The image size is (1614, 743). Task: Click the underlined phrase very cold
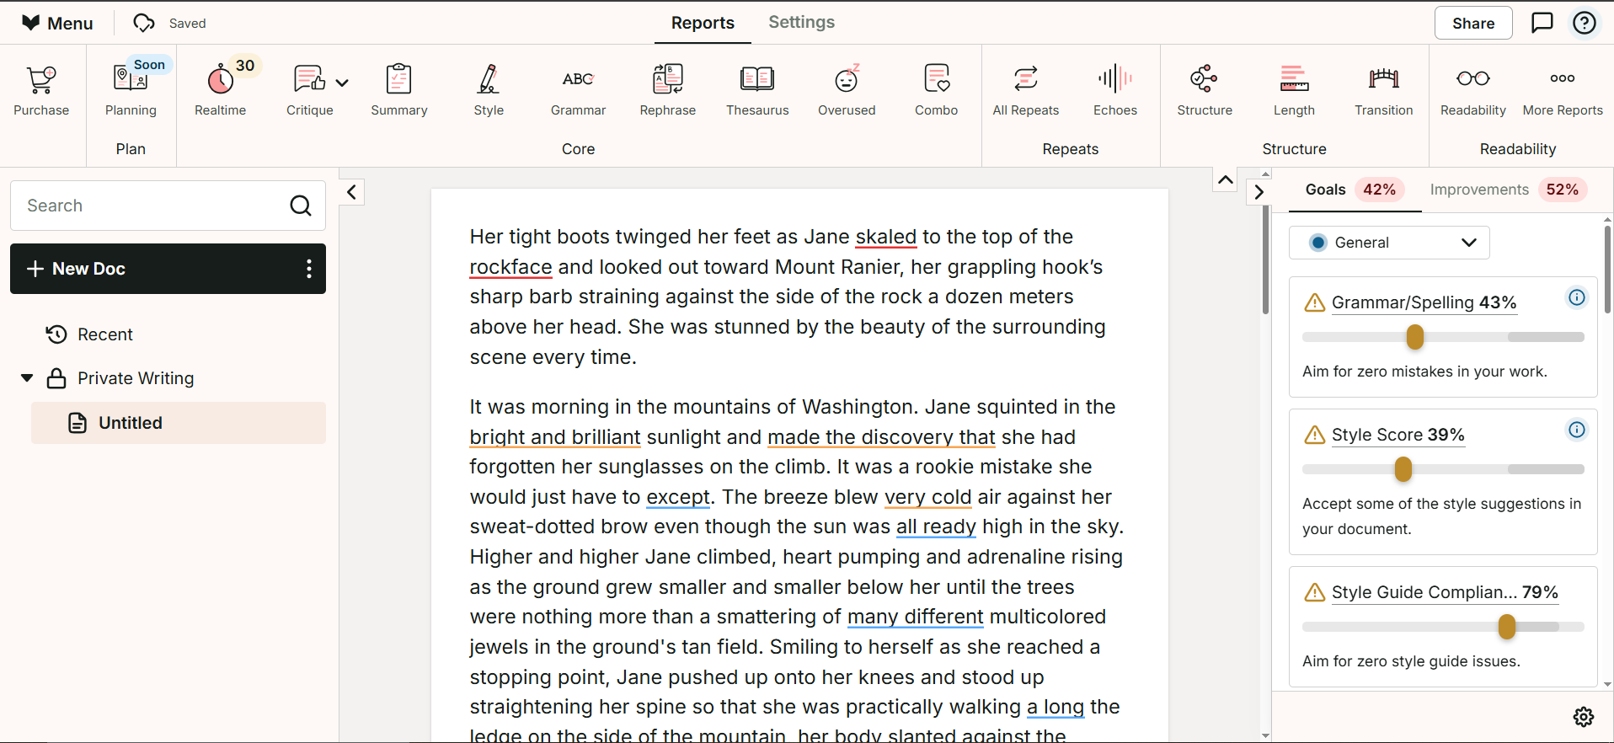927,497
